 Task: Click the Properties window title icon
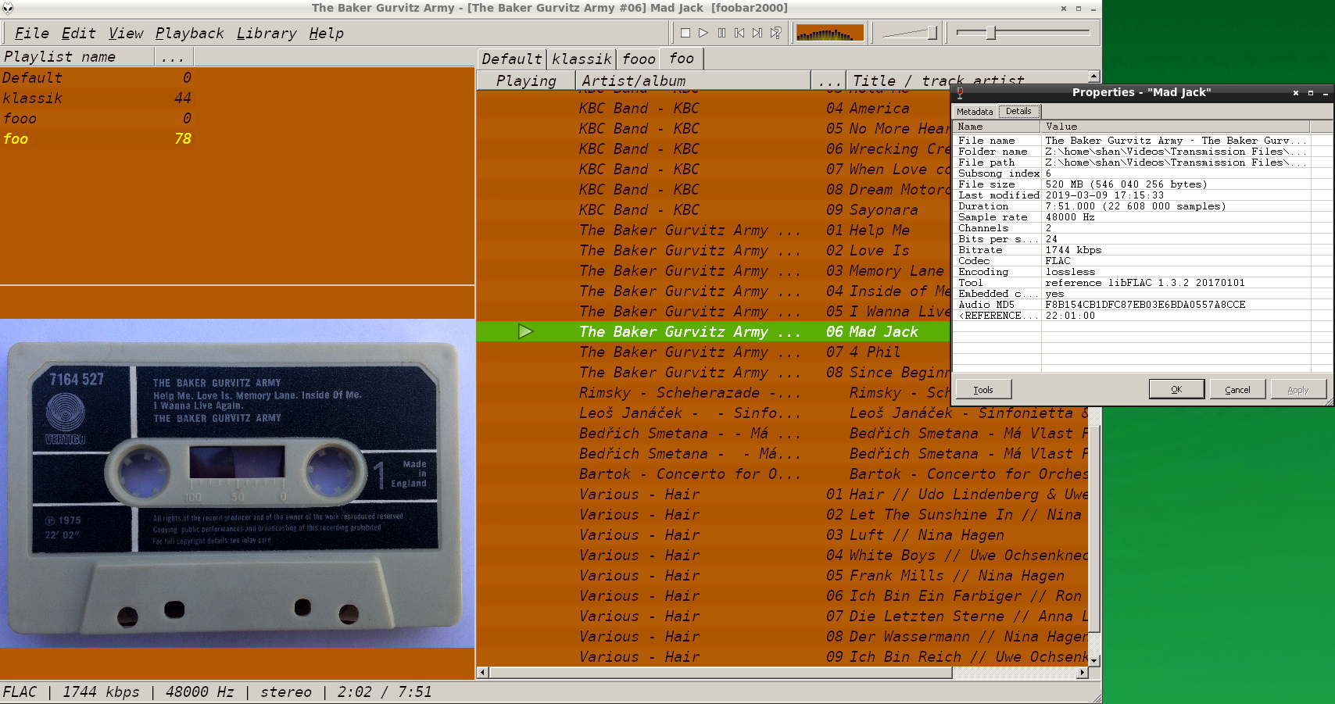[960, 92]
